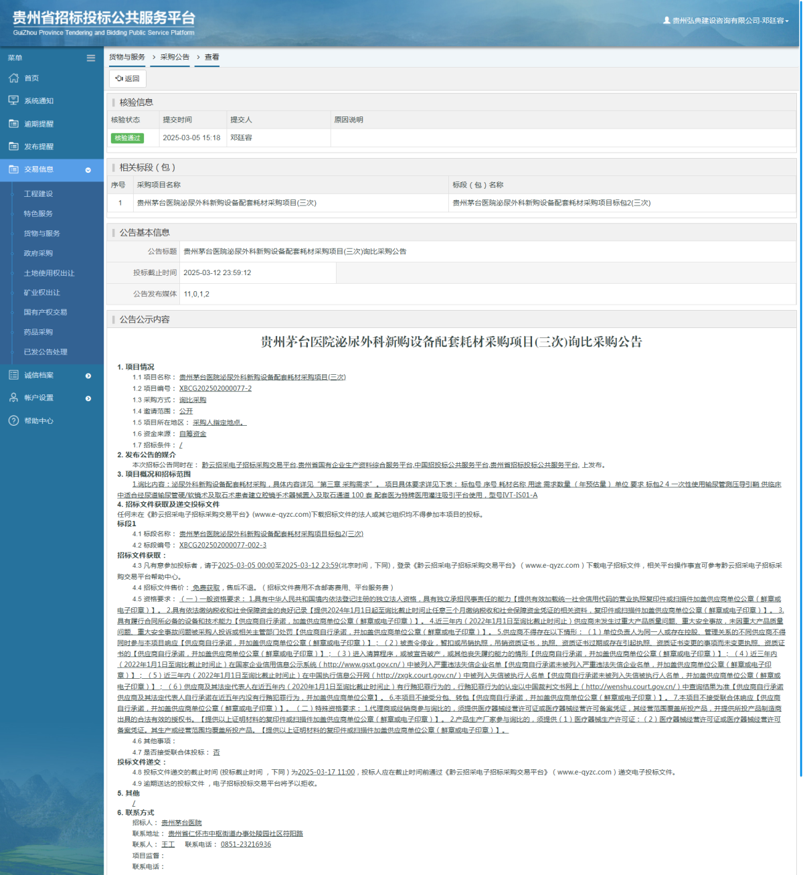Select the 药品采购 sidebar menu item

tap(37, 331)
